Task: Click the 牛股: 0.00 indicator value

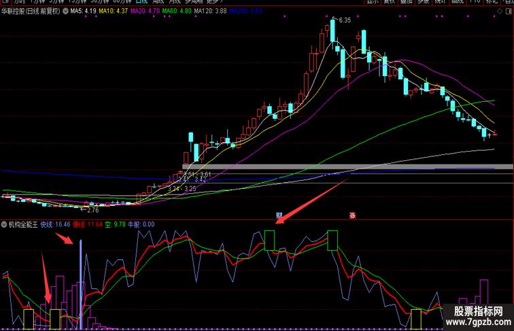Action: (141, 224)
